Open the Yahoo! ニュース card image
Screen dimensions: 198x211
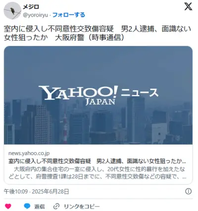click(x=98, y=95)
